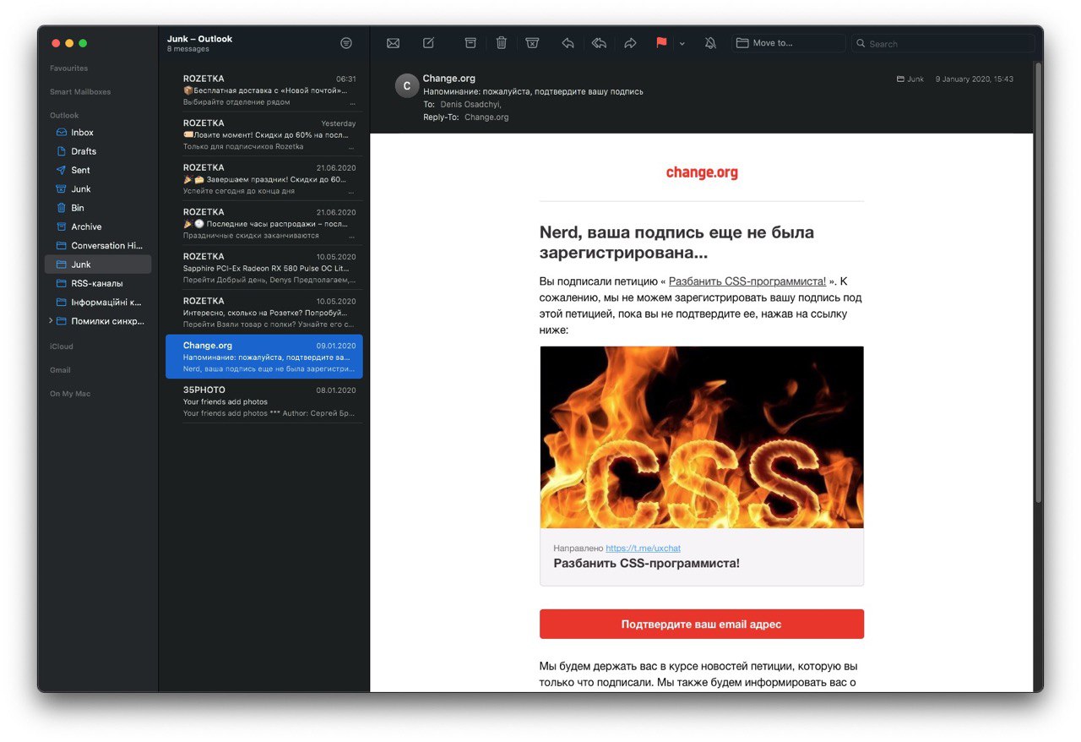Open the Conversation Hi… folder
This screenshot has width=1081, height=742.
(99, 246)
